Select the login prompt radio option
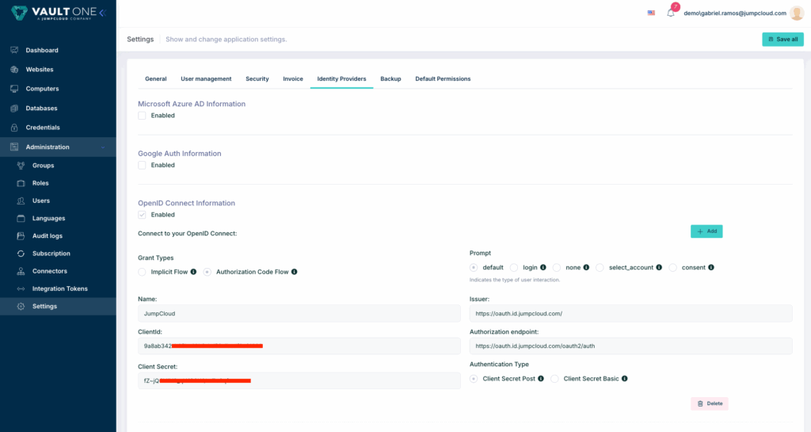This screenshot has width=811, height=432. tap(514, 268)
